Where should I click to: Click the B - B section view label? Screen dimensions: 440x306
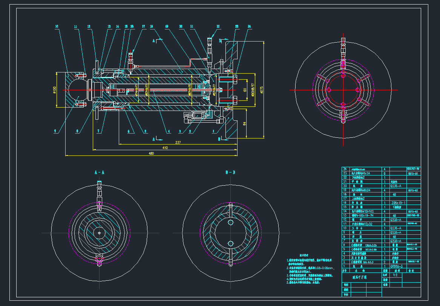click(230, 172)
